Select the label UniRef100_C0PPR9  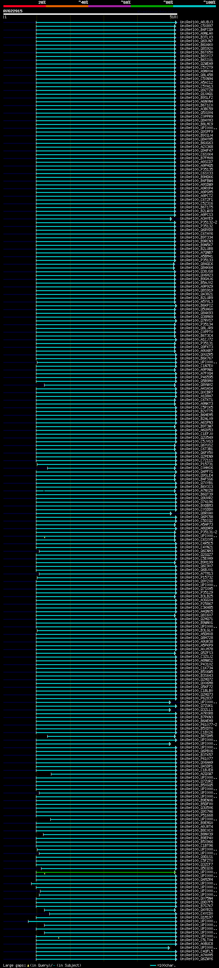tap(196, 116)
